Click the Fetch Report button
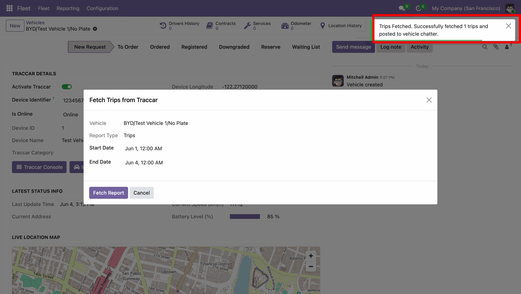 click(109, 193)
